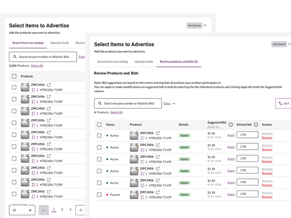This screenshot has height=218, width=291.
Task: Click the product thumbnail in the Paused row
Action: [134, 195]
